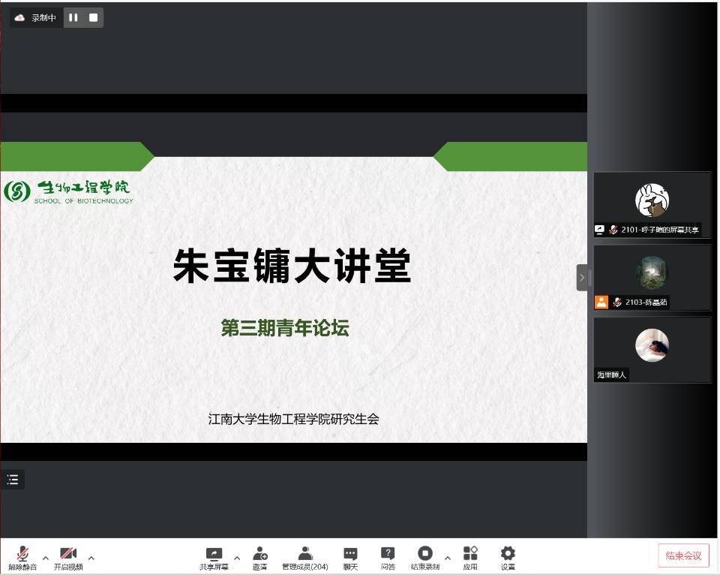Expand recording options arrow beside 结束录制
This screenshot has width=720, height=575.
coord(448,558)
